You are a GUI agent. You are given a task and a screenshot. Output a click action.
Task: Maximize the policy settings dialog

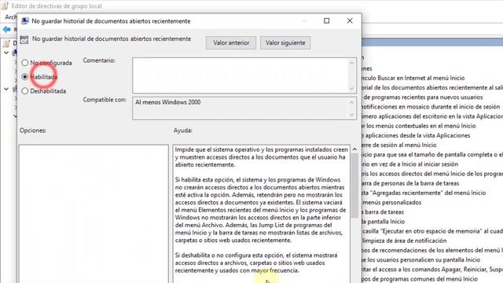(x=327, y=21)
